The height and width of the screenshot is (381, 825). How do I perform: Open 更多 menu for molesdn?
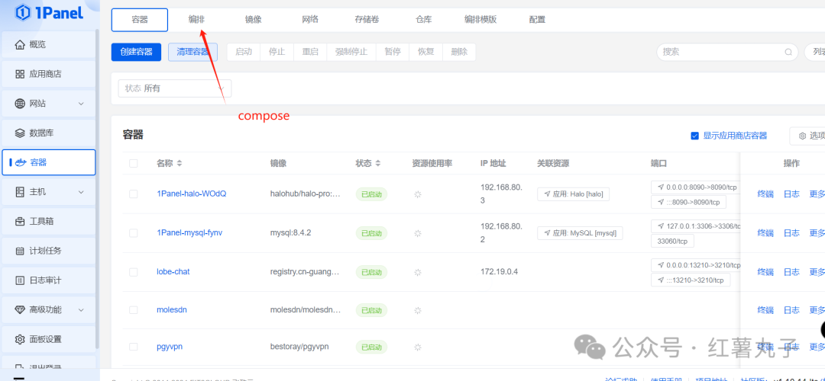click(x=817, y=309)
